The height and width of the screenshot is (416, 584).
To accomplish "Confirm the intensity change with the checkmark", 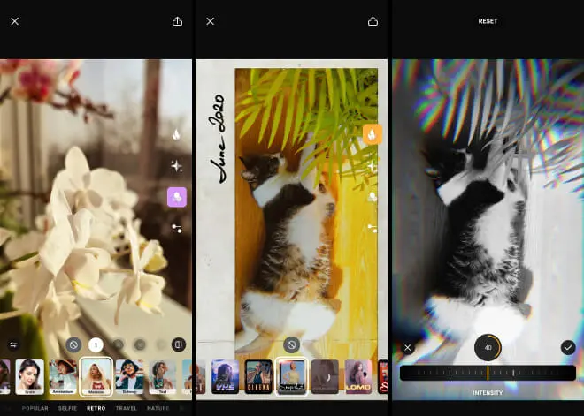I will click(568, 347).
